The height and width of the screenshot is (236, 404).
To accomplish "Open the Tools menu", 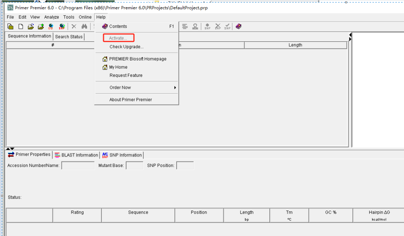I will click(x=69, y=17).
